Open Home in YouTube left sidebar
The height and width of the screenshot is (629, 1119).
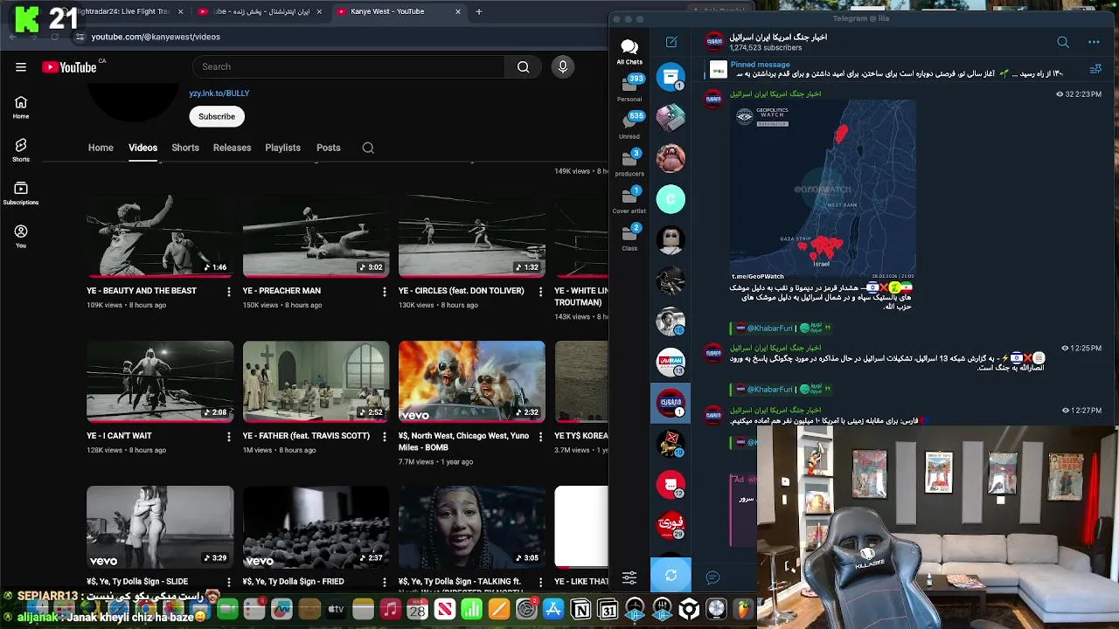[21, 107]
